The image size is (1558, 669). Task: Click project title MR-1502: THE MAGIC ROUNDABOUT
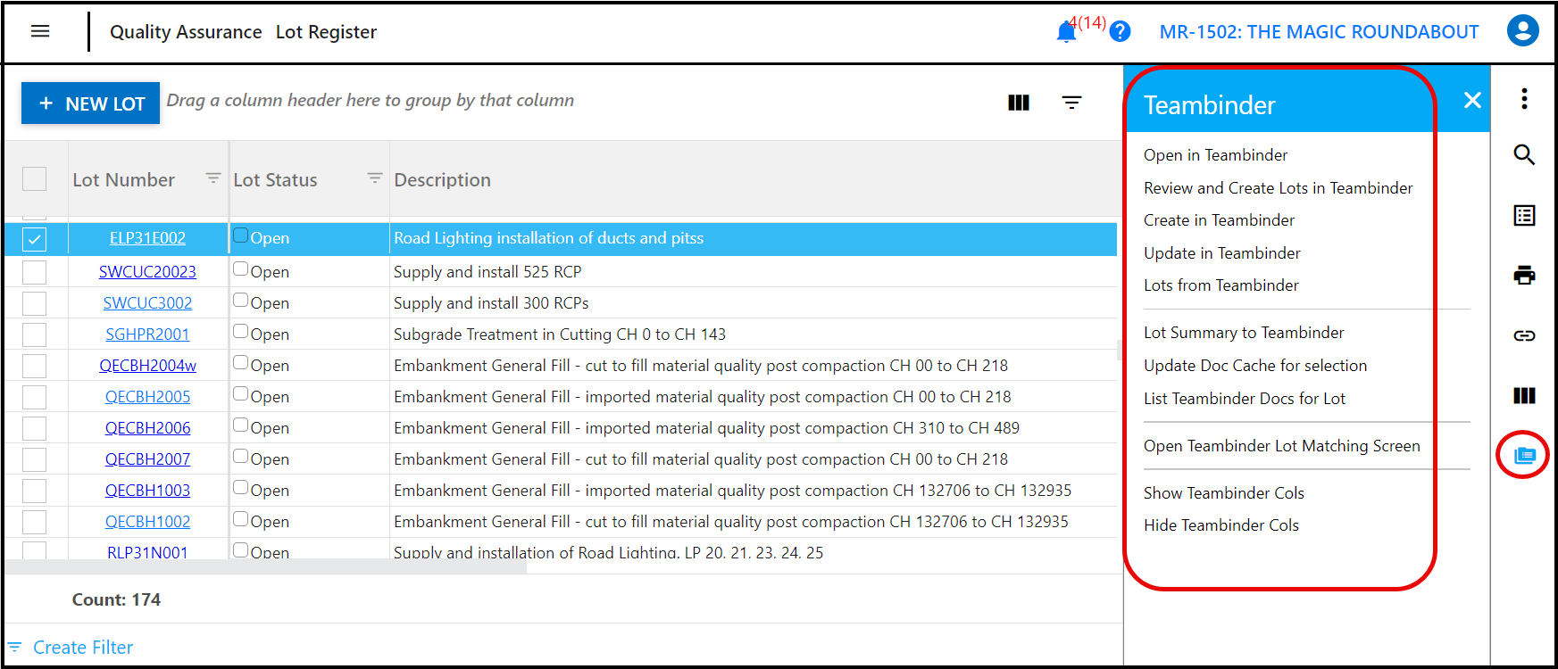[1319, 32]
